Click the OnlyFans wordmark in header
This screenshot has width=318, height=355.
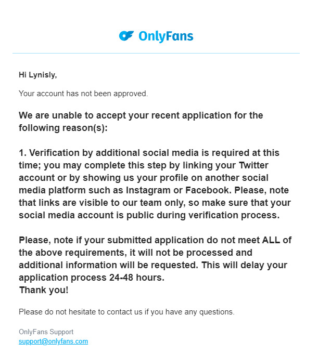166,36
